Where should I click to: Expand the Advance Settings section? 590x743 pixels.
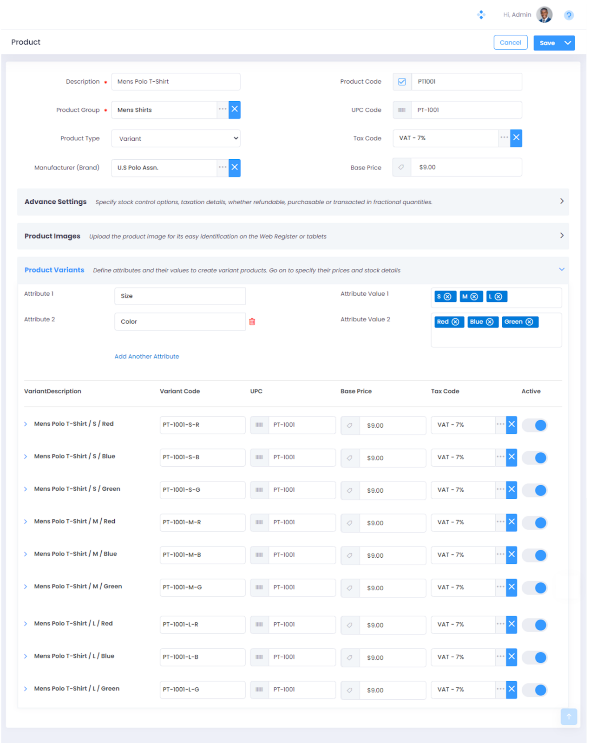561,202
